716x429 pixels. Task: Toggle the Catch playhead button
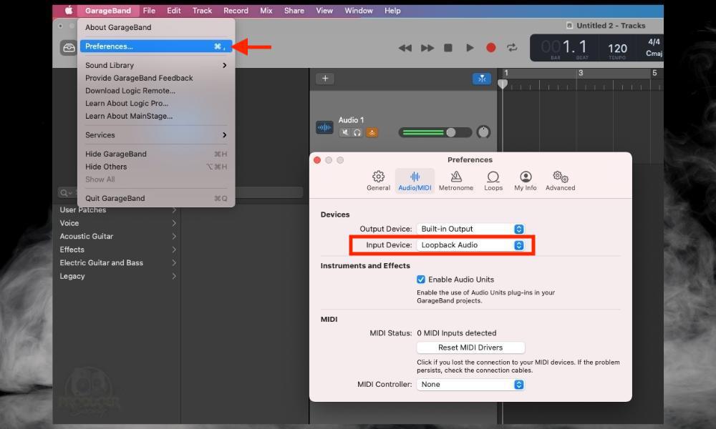tap(482, 79)
